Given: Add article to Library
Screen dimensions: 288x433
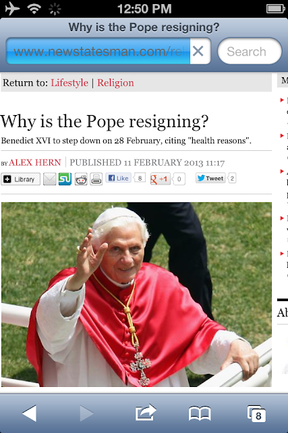Looking at the screenshot, I should 21,179.
